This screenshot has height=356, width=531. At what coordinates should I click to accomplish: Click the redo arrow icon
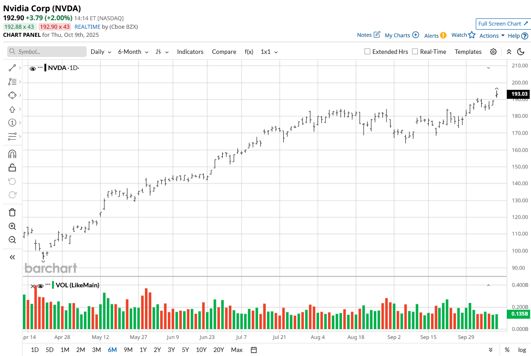click(12, 195)
